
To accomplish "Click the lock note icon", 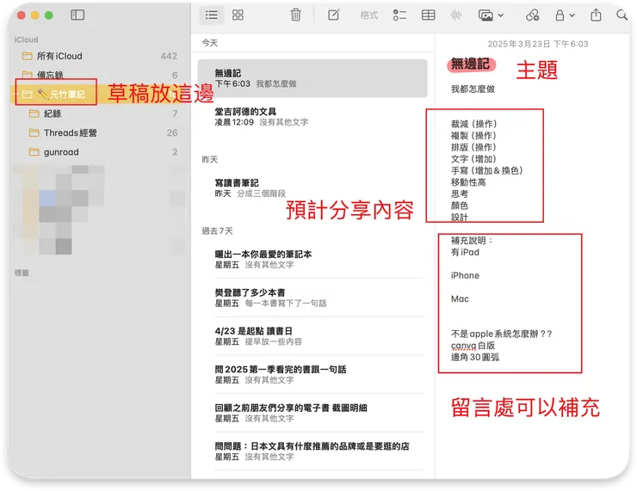I will tap(560, 15).
